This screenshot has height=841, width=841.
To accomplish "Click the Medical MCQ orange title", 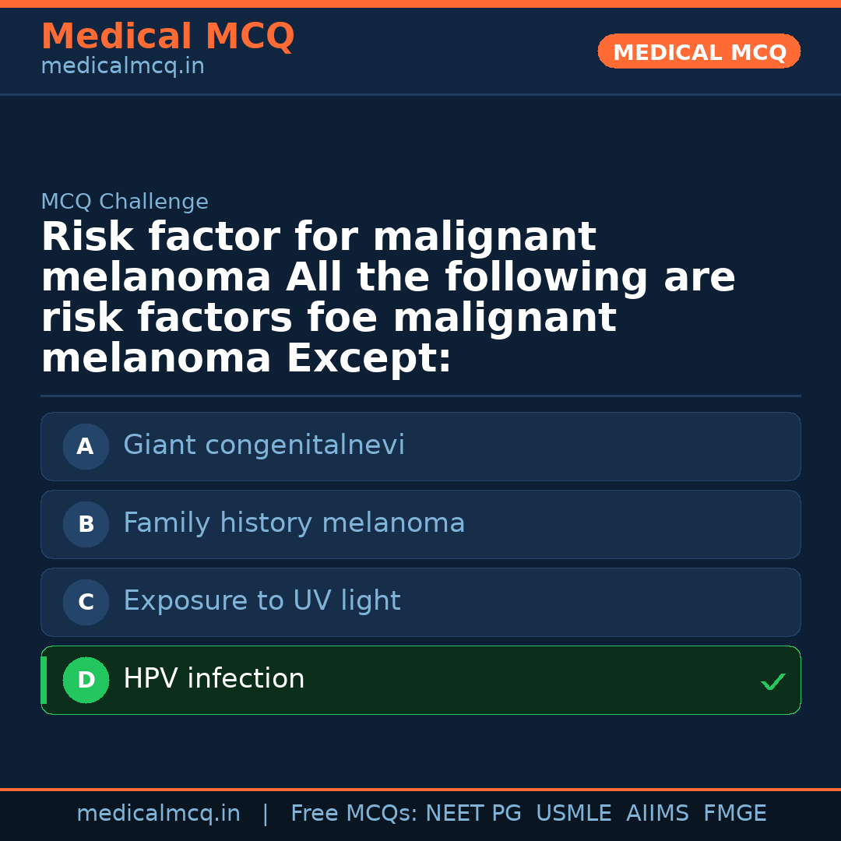I will click(167, 37).
